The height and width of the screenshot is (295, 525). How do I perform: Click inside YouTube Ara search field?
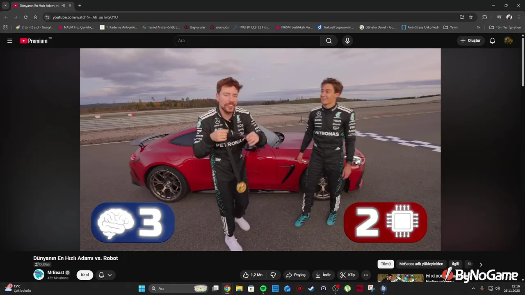click(x=247, y=41)
